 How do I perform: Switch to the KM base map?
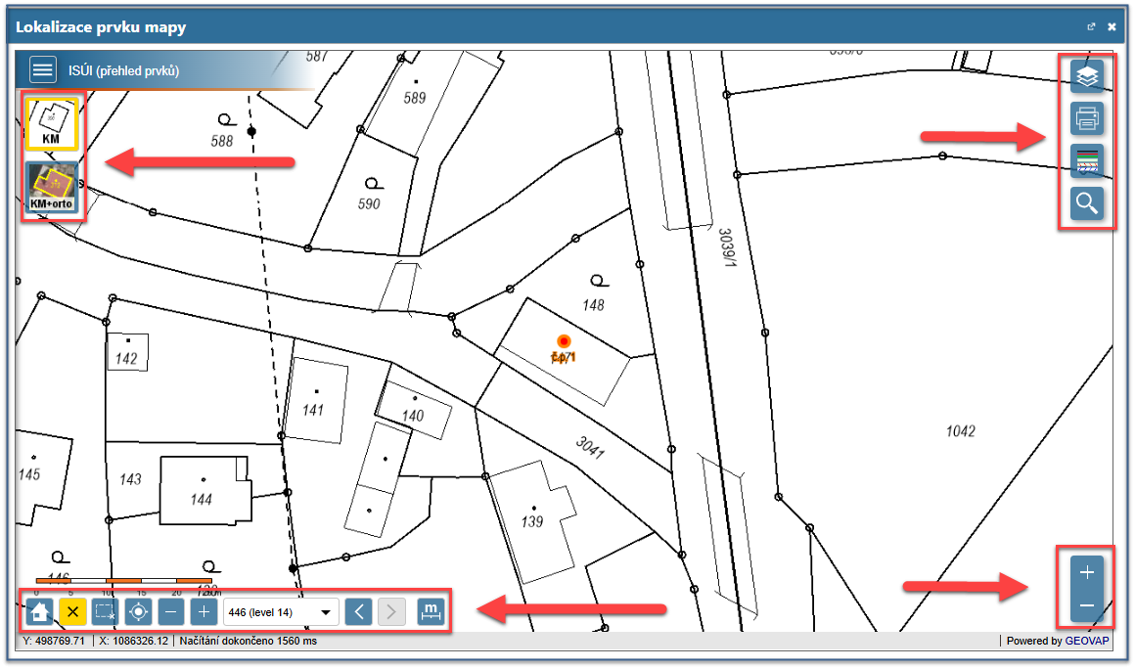51,123
